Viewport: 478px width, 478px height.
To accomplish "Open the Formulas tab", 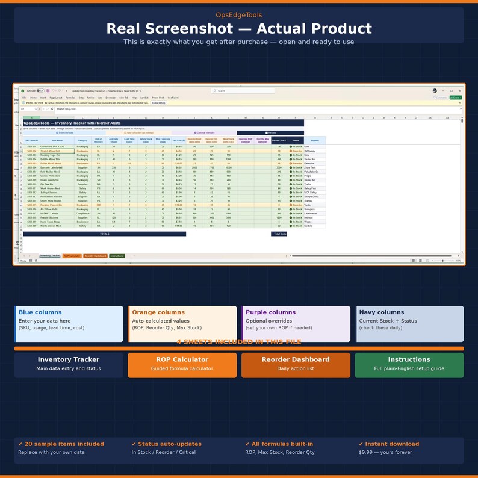I will (x=70, y=98).
